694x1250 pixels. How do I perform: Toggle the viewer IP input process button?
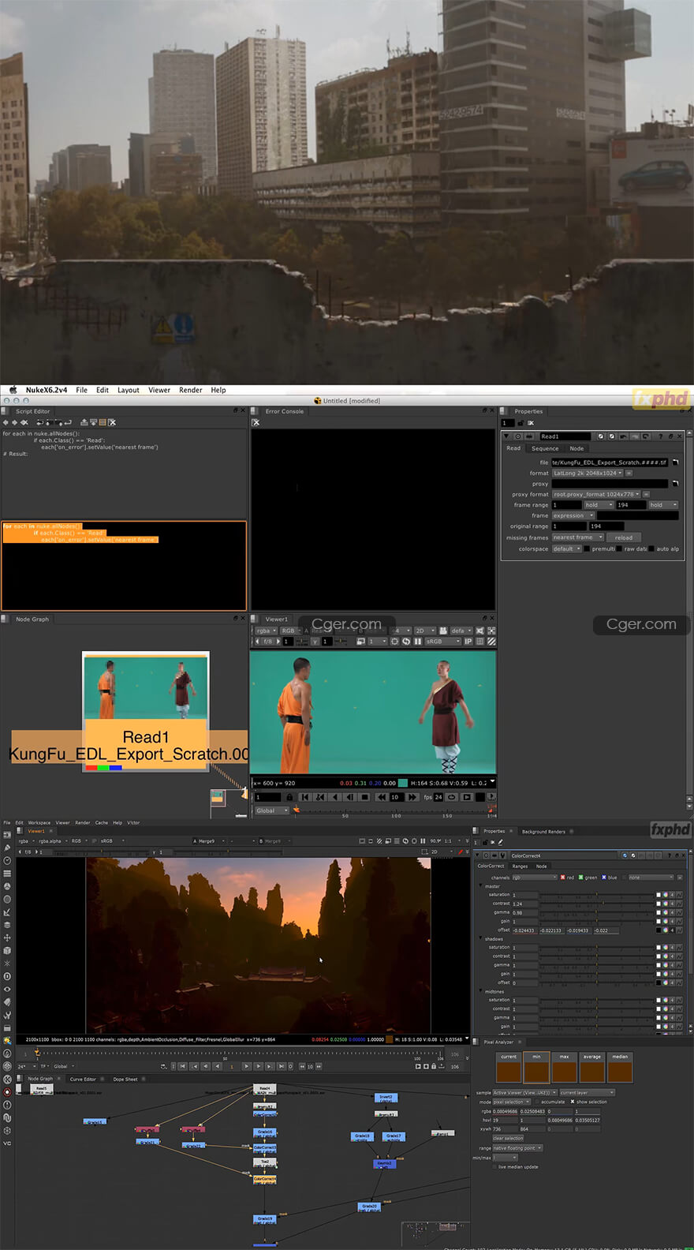[468, 642]
